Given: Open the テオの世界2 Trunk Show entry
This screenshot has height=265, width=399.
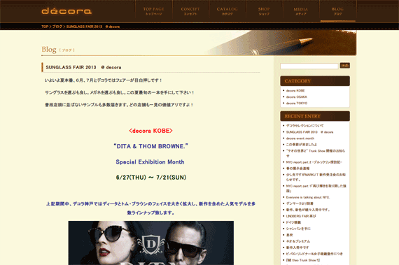Looking at the screenshot, I should 316,153.
